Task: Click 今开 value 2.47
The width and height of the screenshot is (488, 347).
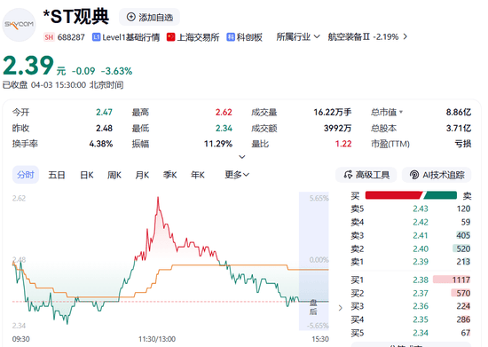Action: [104, 112]
